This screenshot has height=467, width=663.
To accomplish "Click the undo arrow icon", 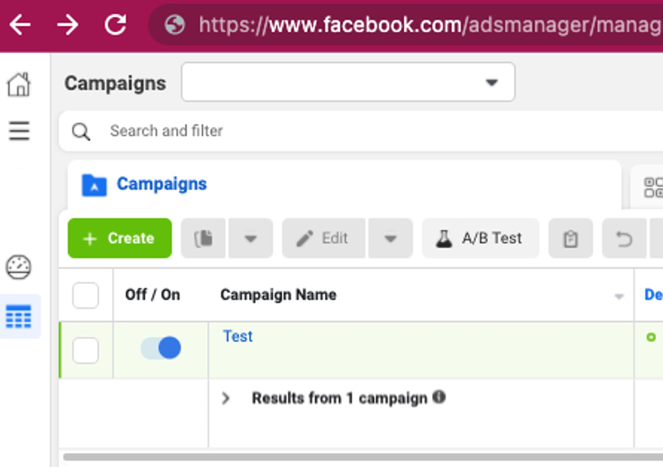I will coord(624,238).
